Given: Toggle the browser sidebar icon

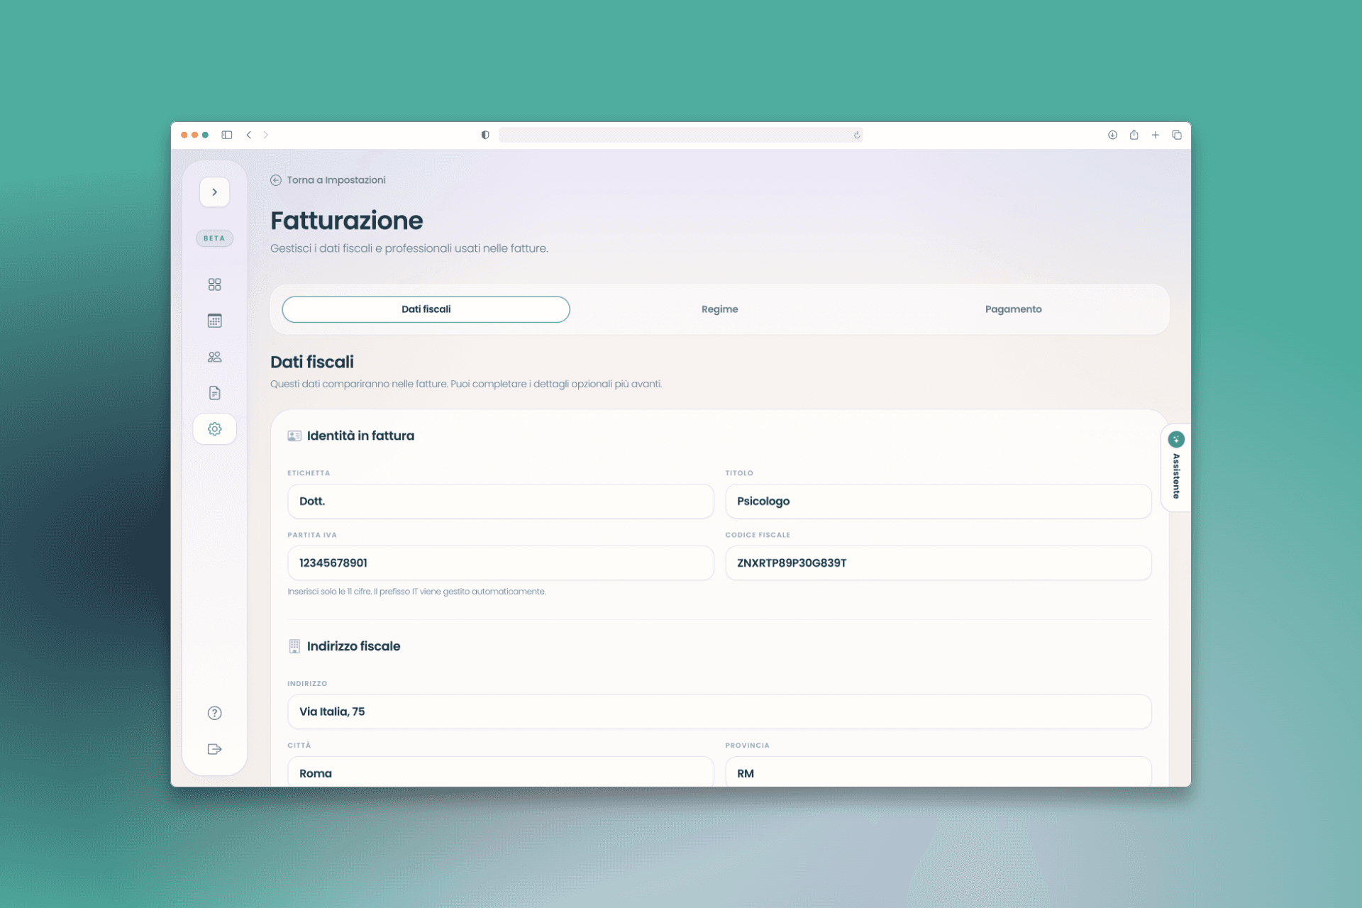Looking at the screenshot, I should (x=227, y=135).
